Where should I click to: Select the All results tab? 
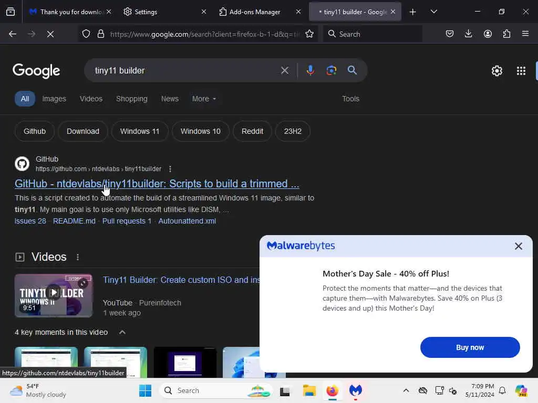25,99
